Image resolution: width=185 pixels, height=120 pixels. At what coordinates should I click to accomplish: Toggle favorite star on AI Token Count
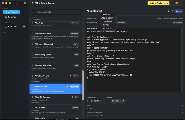tap(70, 76)
